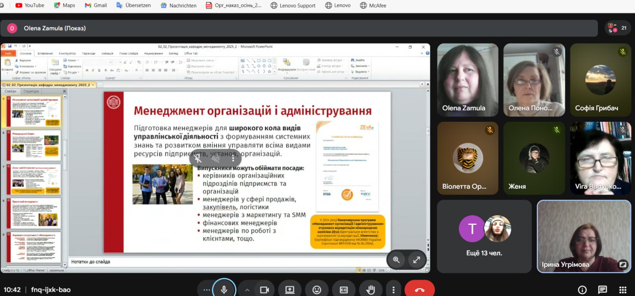Expand the presentation with the fullscreen icon
This screenshot has width=635, height=296.
[416, 259]
